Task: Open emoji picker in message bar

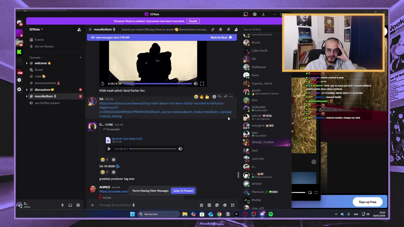Action: pyautogui.click(x=225, y=205)
